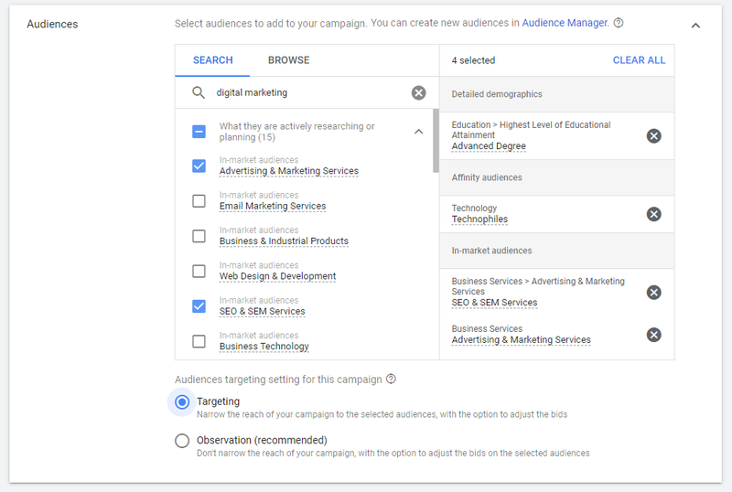Select the Observation (recommended) radio option
This screenshot has width=732, height=492.
[182, 441]
